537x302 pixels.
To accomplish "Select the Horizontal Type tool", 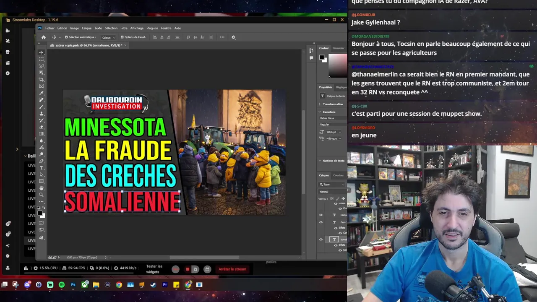I will click(x=41, y=167).
